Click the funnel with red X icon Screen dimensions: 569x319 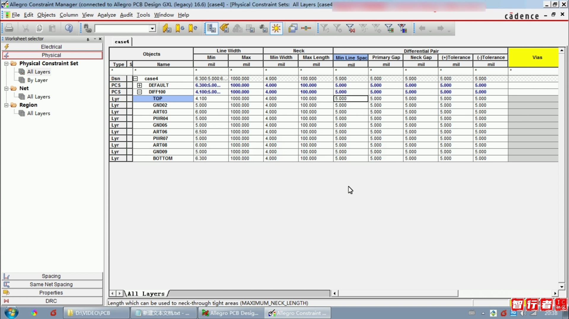click(x=350, y=28)
